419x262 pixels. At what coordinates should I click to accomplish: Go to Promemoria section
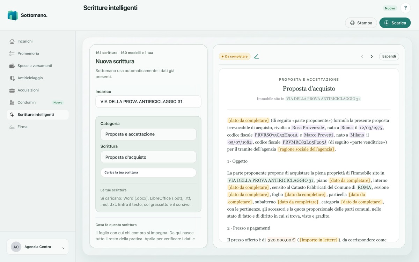[x=38, y=53]
